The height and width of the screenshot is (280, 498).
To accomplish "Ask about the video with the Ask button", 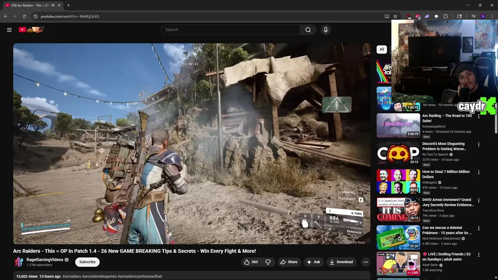I will (313, 262).
